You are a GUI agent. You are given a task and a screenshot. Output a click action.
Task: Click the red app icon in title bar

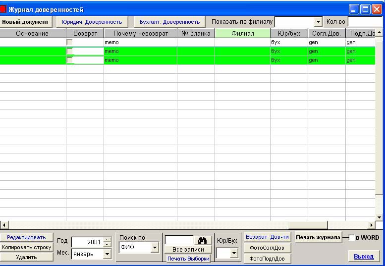coord(2,9)
